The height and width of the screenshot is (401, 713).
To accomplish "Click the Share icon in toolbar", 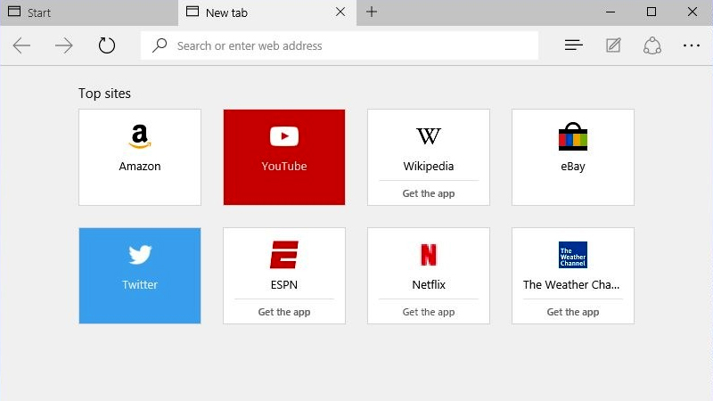I will coord(652,45).
